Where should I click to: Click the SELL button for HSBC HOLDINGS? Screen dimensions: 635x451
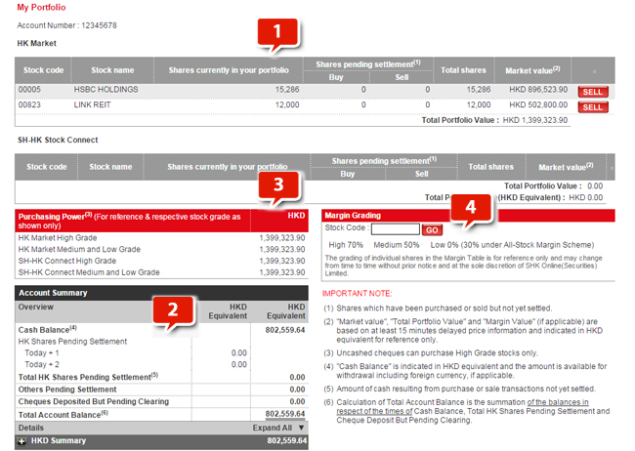point(593,92)
